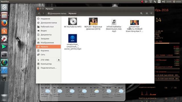Open Рабочий стол in the sidebar

(48, 27)
